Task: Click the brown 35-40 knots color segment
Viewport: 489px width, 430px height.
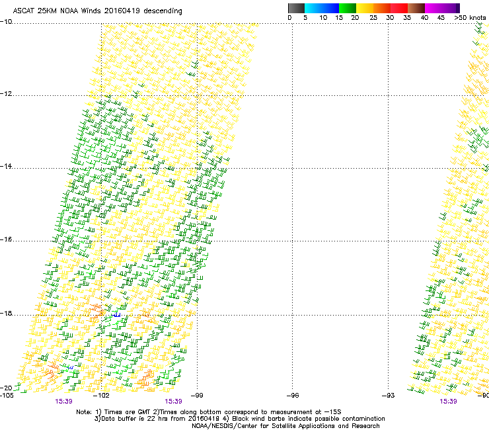Action: tap(416, 8)
